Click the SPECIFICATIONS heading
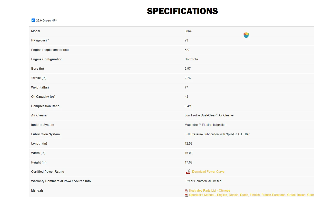314x197 pixels. pos(182,11)
